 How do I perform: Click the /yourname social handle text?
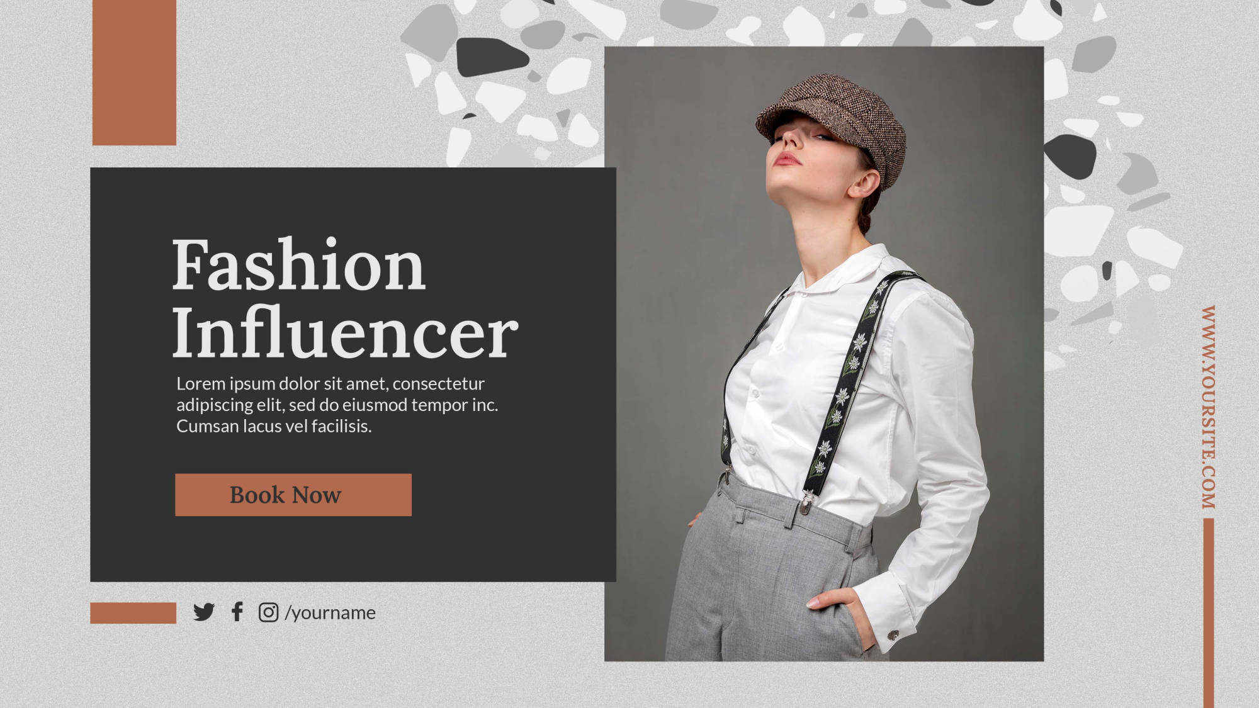(x=330, y=613)
